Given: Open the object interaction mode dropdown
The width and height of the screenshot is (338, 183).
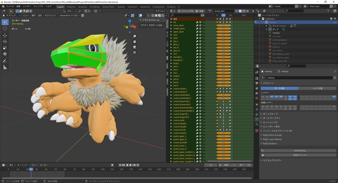Looking at the screenshot, I should [x=12, y=15].
